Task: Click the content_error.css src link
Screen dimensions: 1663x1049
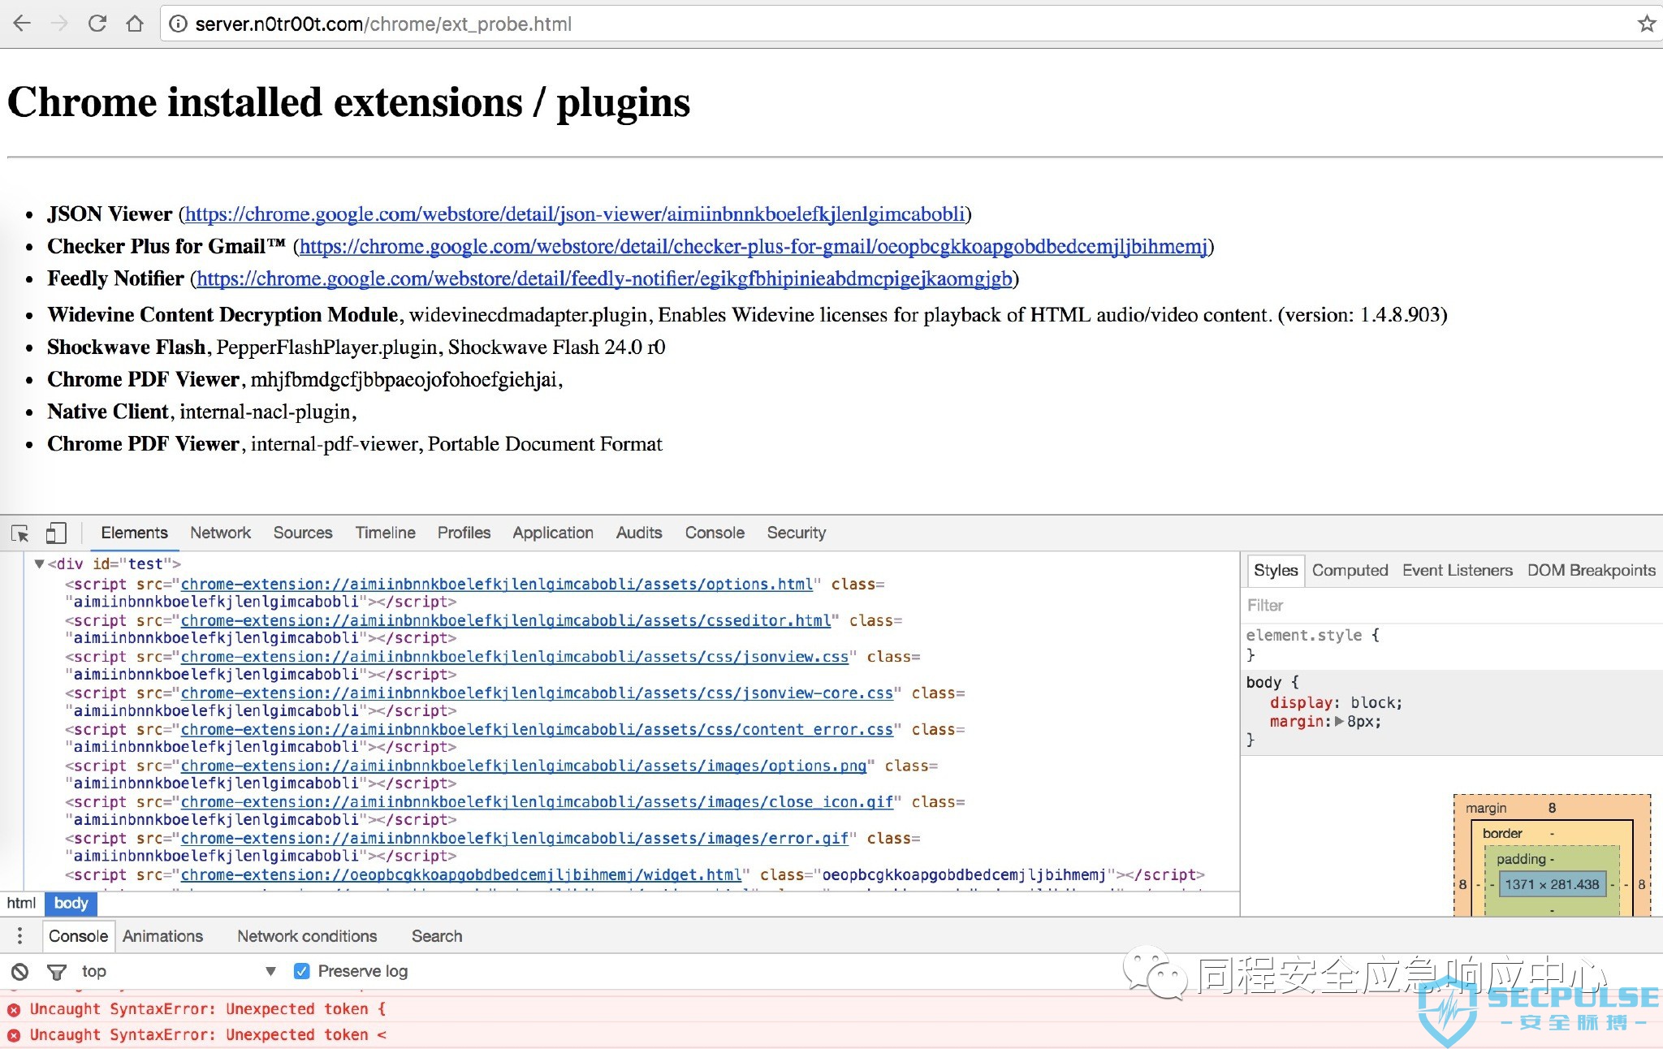Action: [x=536, y=730]
